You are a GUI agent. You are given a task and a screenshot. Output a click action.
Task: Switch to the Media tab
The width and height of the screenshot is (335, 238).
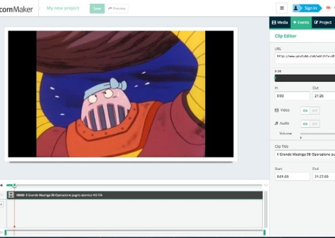280,22
